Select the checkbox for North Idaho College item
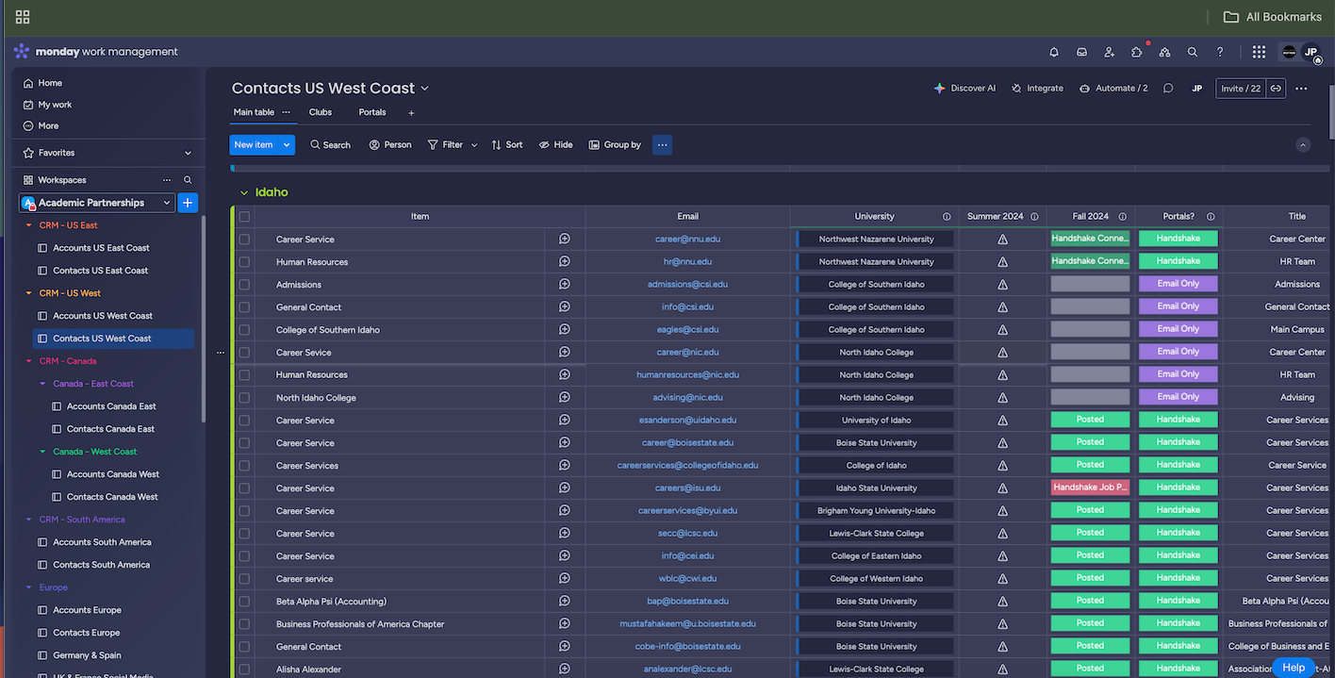 coord(244,398)
